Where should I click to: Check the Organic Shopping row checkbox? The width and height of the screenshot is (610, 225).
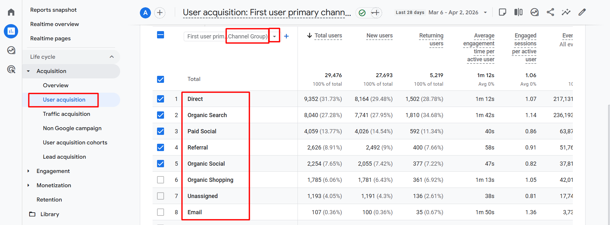click(161, 180)
